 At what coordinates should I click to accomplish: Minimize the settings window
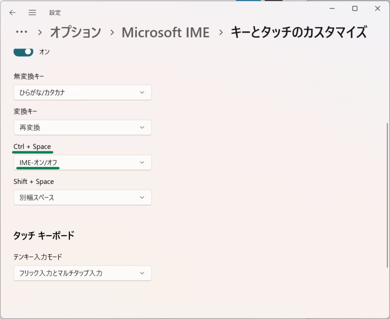(x=332, y=8)
